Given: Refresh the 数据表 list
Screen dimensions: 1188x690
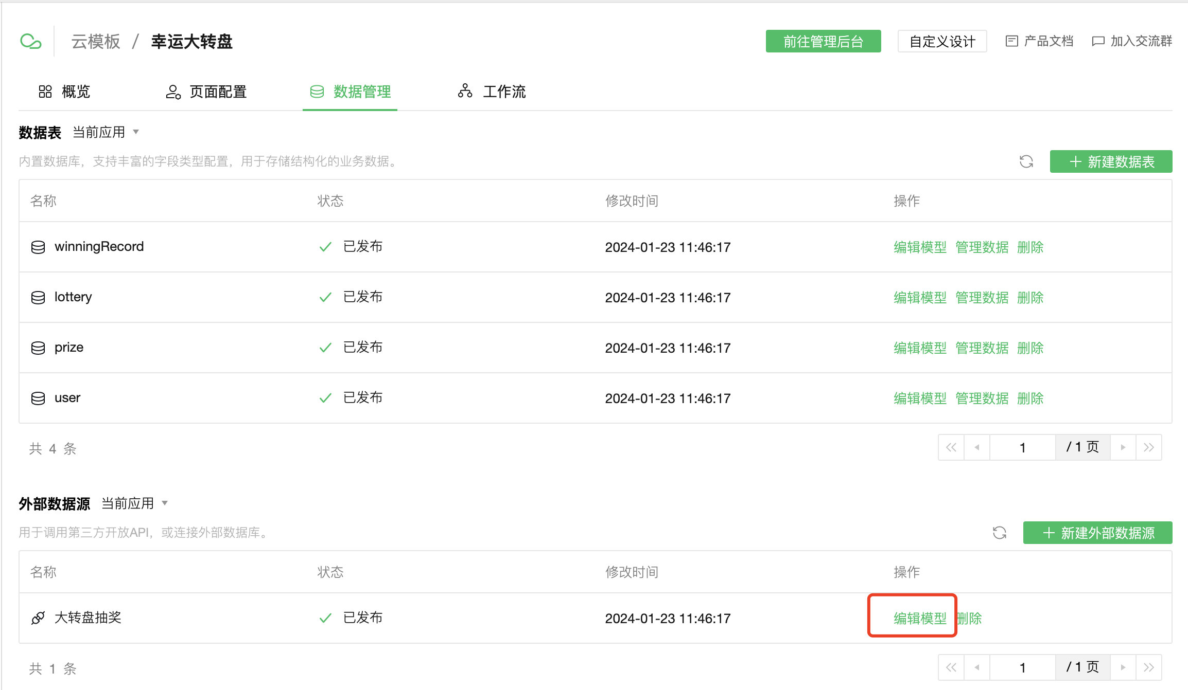Looking at the screenshot, I should (x=1026, y=161).
